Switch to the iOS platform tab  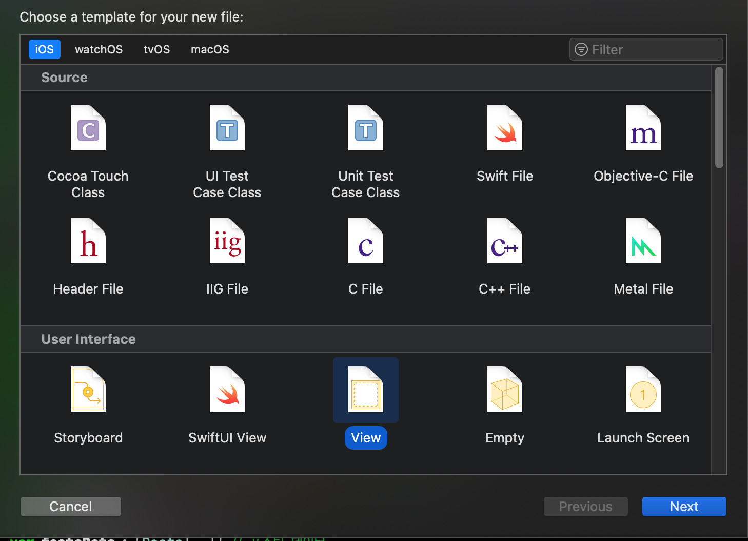pos(45,49)
